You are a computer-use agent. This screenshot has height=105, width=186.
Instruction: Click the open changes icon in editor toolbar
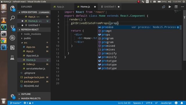coord(164,7)
